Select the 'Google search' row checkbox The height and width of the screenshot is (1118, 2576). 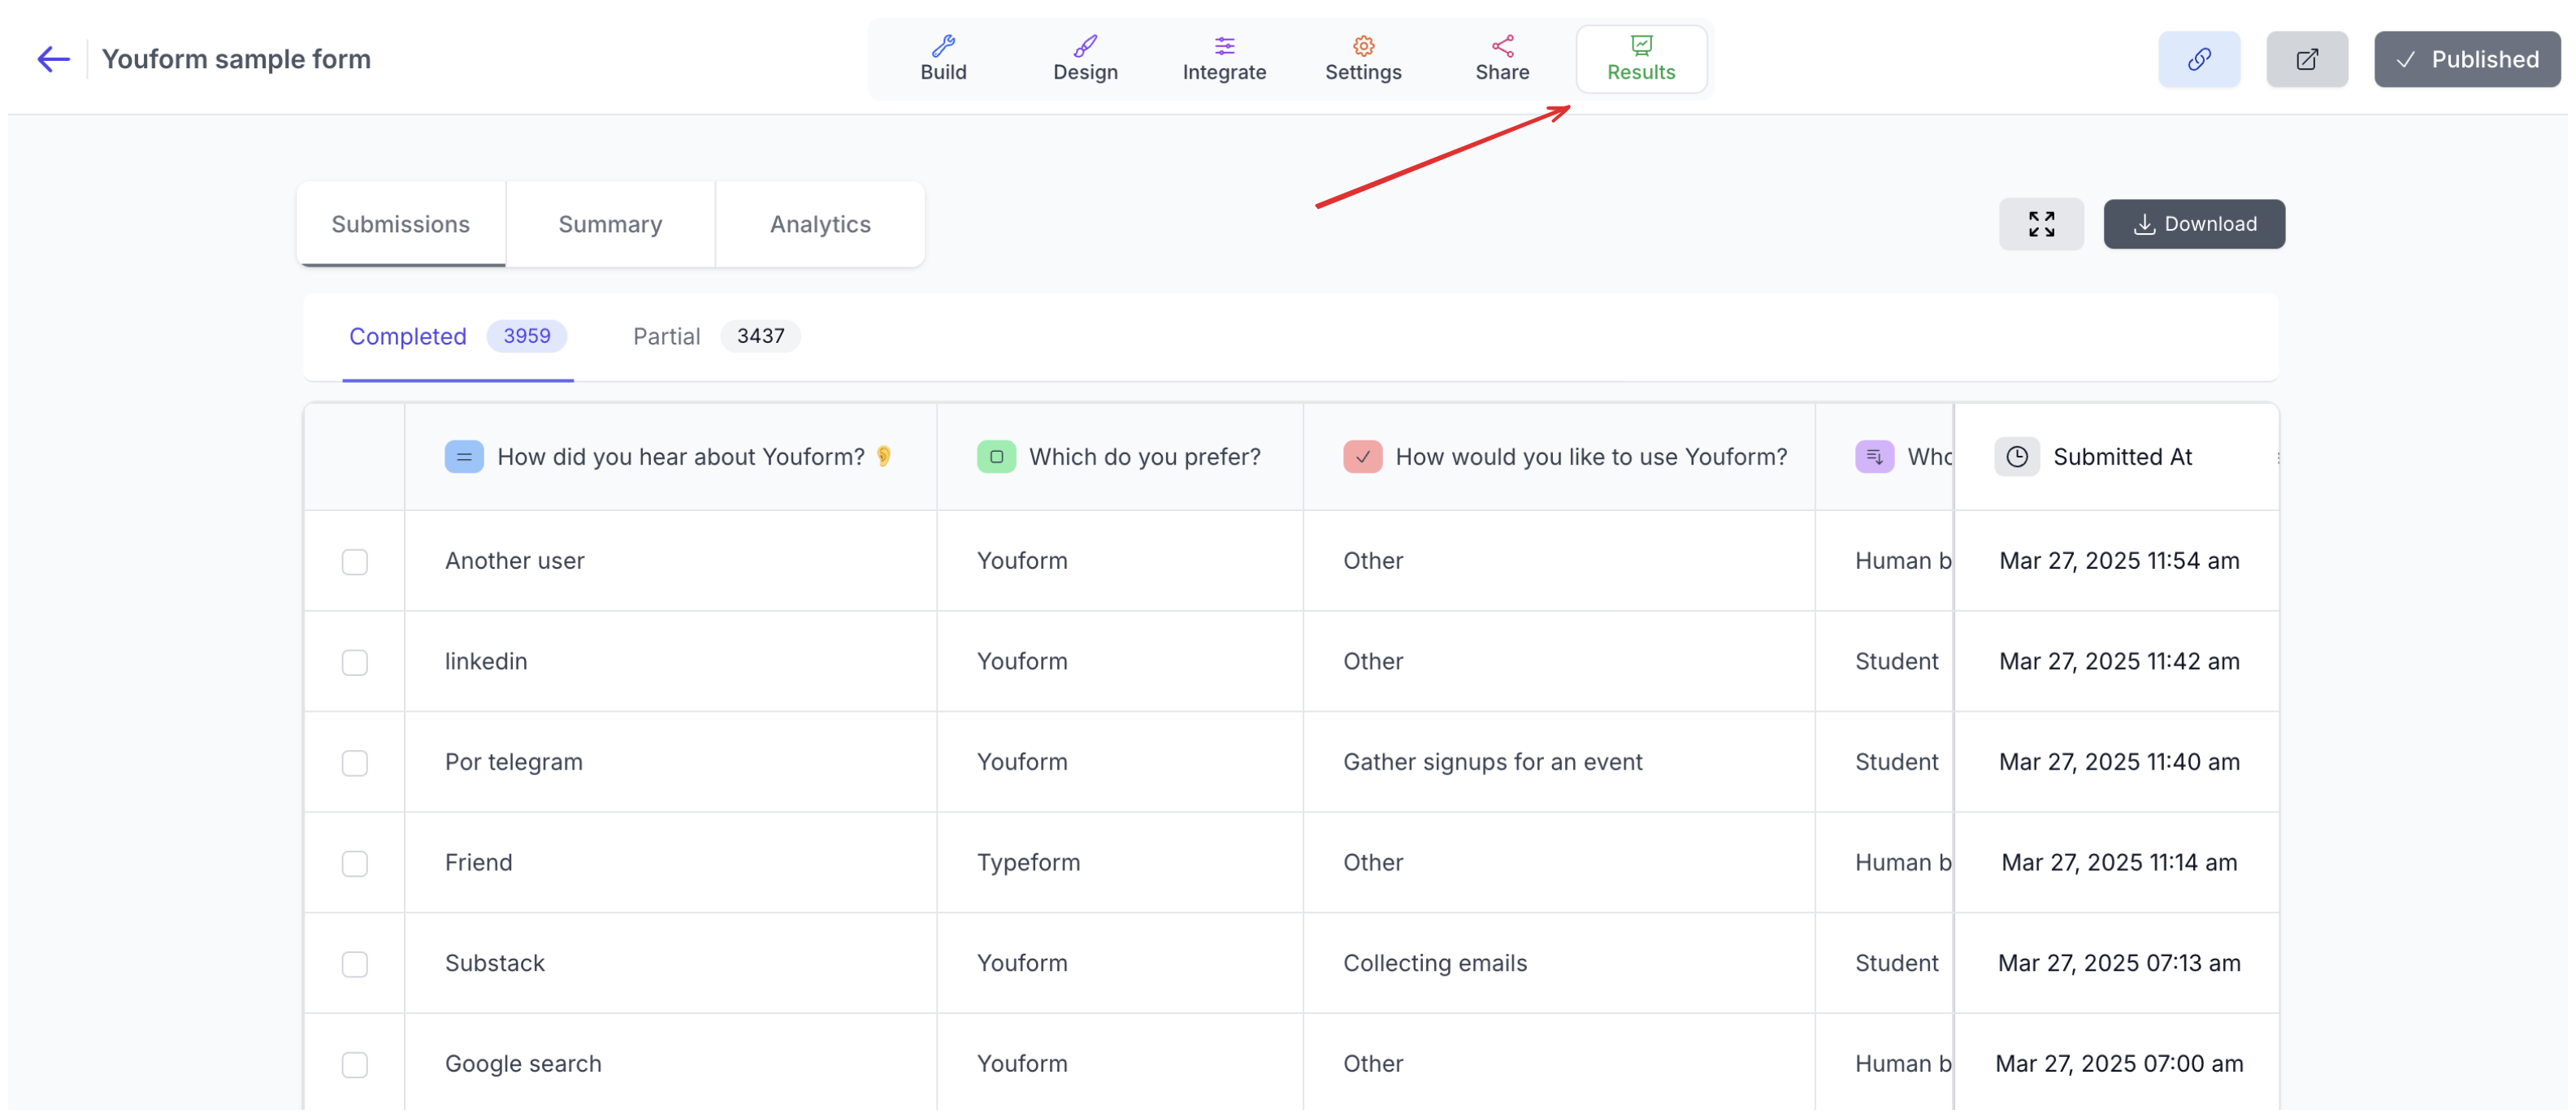coord(355,1065)
